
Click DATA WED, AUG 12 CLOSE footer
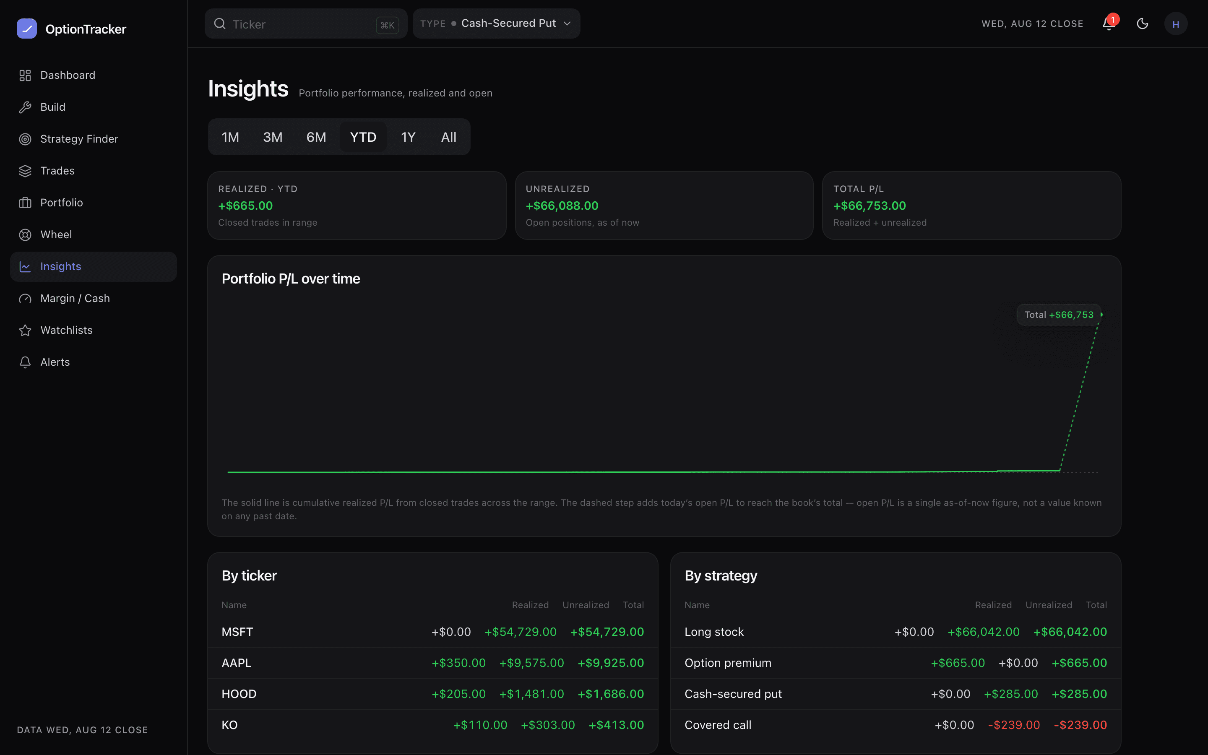(82, 730)
